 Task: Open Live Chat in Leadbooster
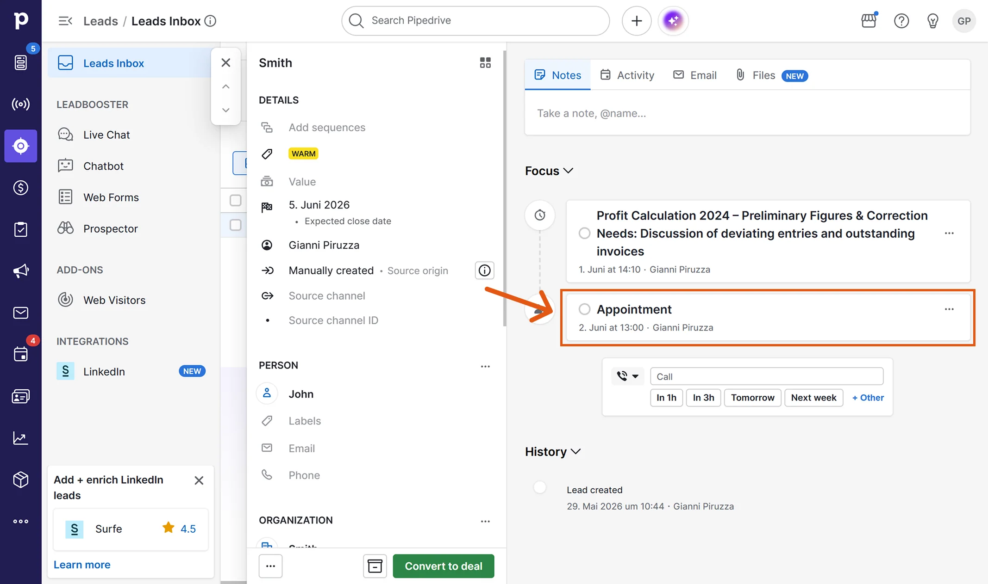pos(106,135)
